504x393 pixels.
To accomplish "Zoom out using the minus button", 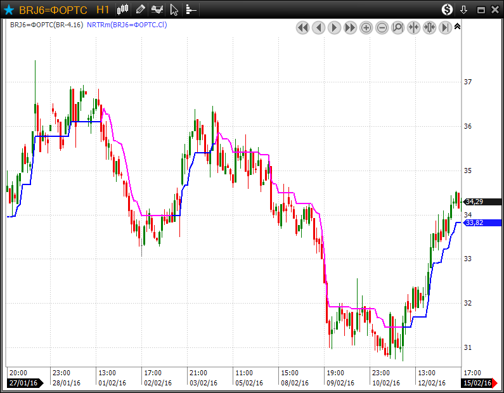I will 382,27.
